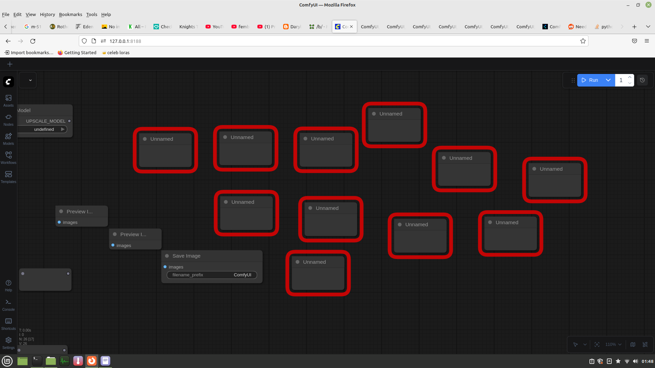This screenshot has height=368, width=655.
Task: Expand the Run button dropdown arrow
Action: 608,80
